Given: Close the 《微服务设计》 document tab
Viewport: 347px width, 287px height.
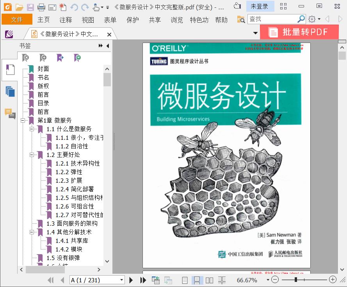Looking at the screenshot, I should (x=109, y=34).
